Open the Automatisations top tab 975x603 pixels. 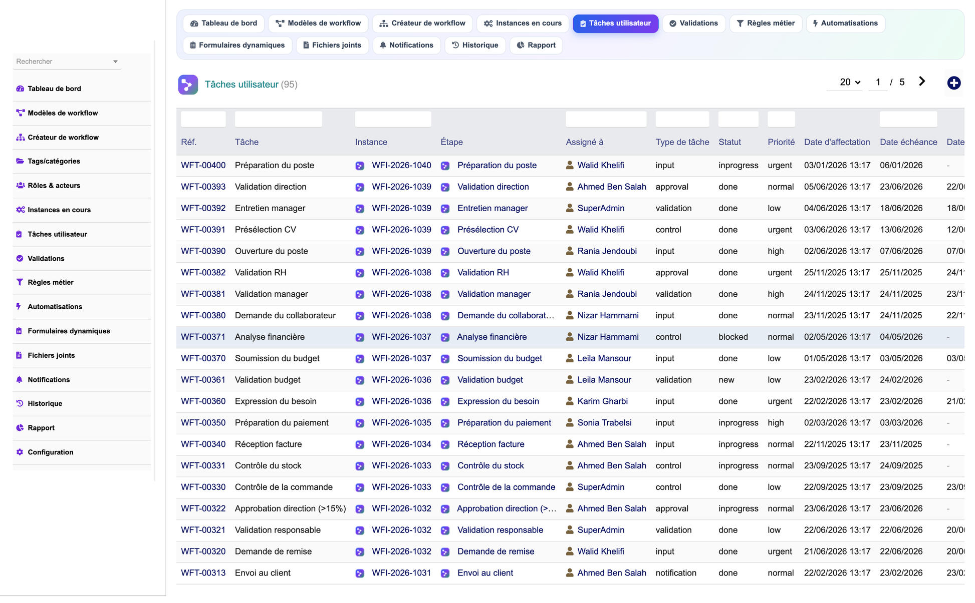(845, 23)
